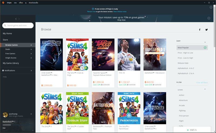Click Restart now link
This screenshot has width=216, height=133.
pyautogui.click(x=92, y=12)
